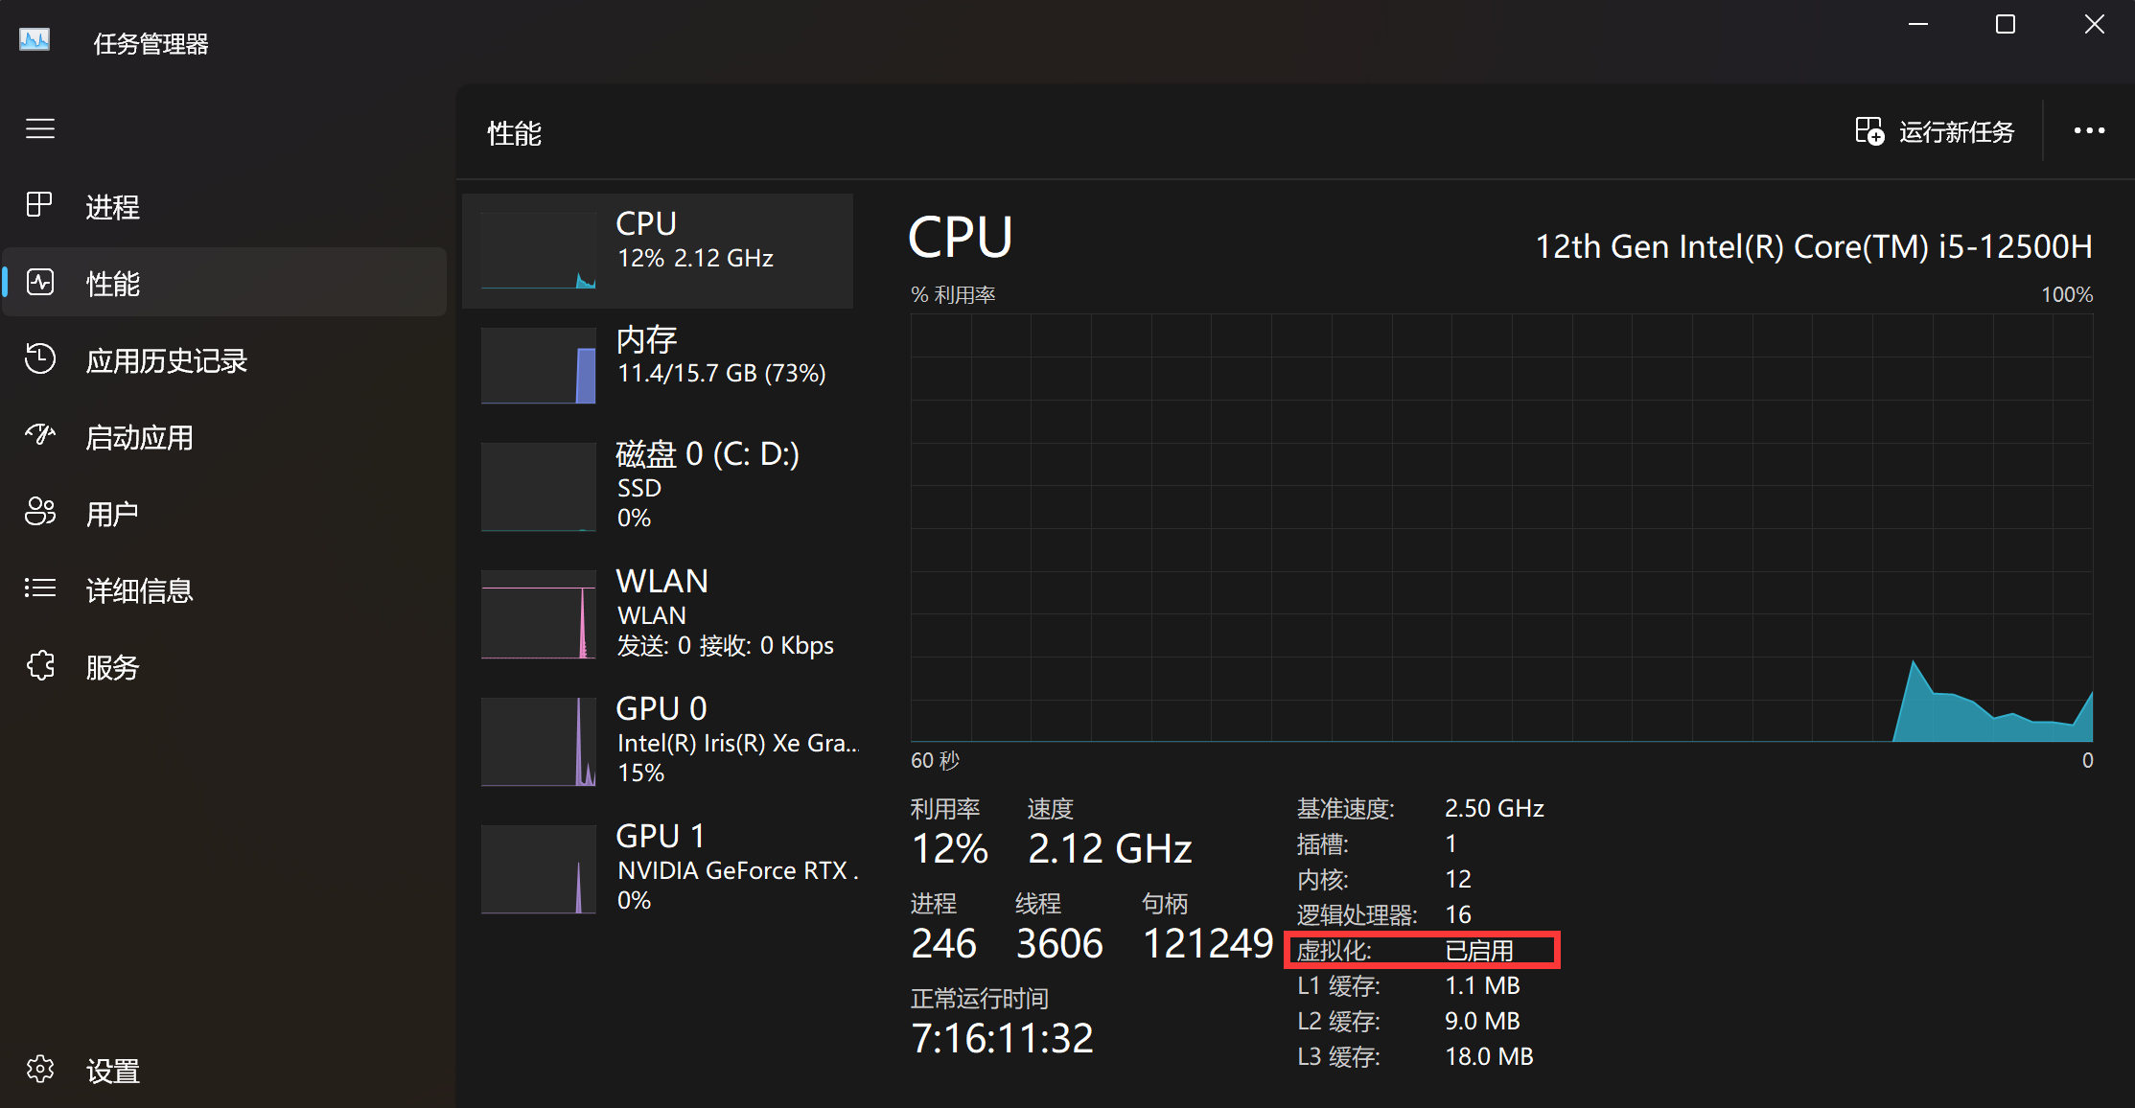
Task: Click the 虚拟化 已启用 status
Action: (1479, 950)
